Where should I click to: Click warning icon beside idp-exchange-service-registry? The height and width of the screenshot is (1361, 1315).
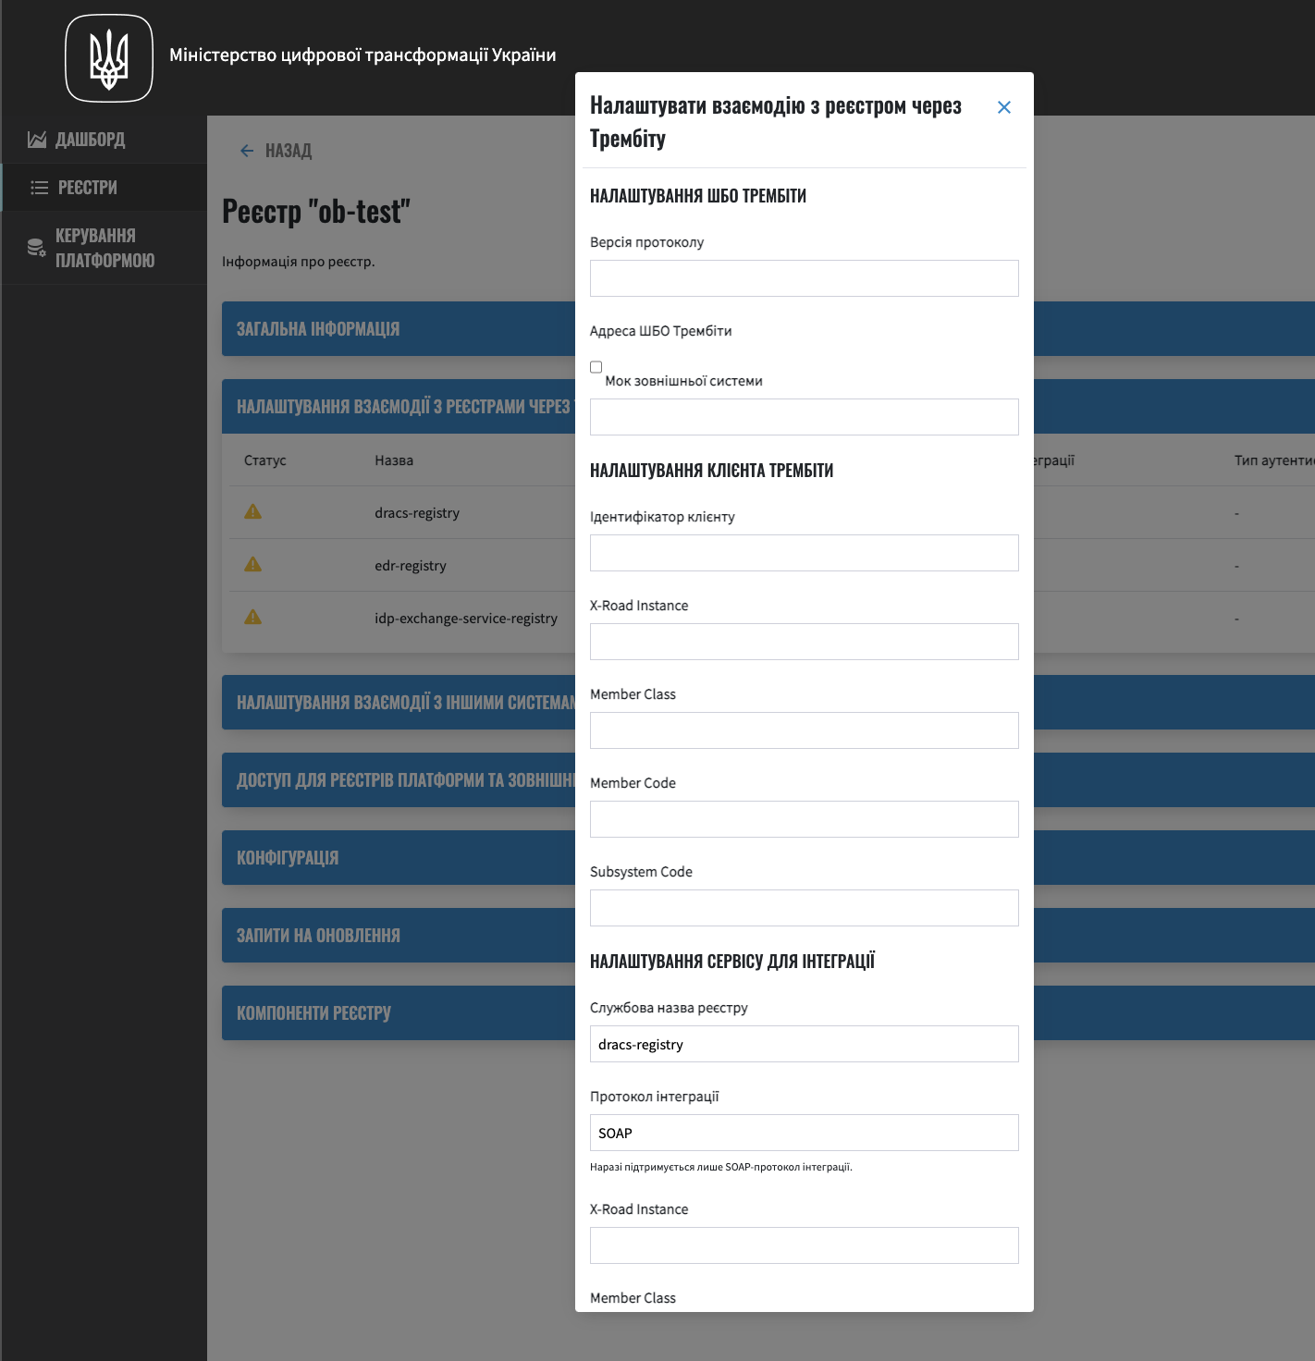(x=252, y=618)
